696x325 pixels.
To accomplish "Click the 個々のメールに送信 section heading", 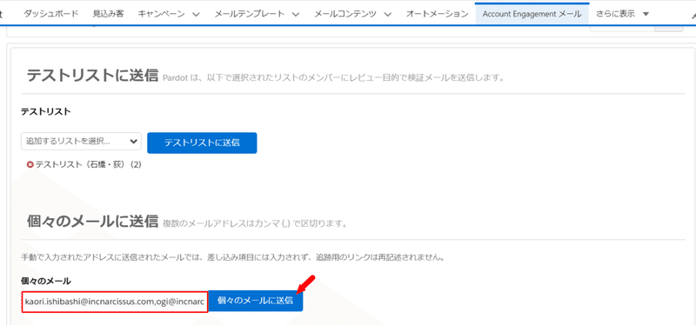I will click(92, 221).
